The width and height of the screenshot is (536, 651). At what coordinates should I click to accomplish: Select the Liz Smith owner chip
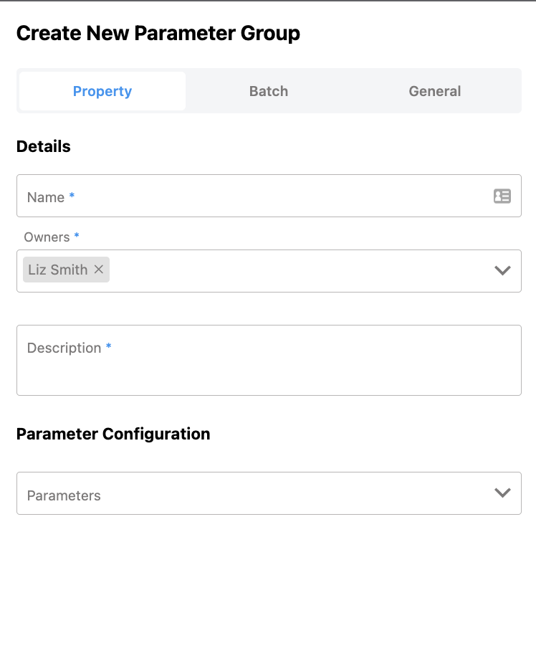click(57, 270)
